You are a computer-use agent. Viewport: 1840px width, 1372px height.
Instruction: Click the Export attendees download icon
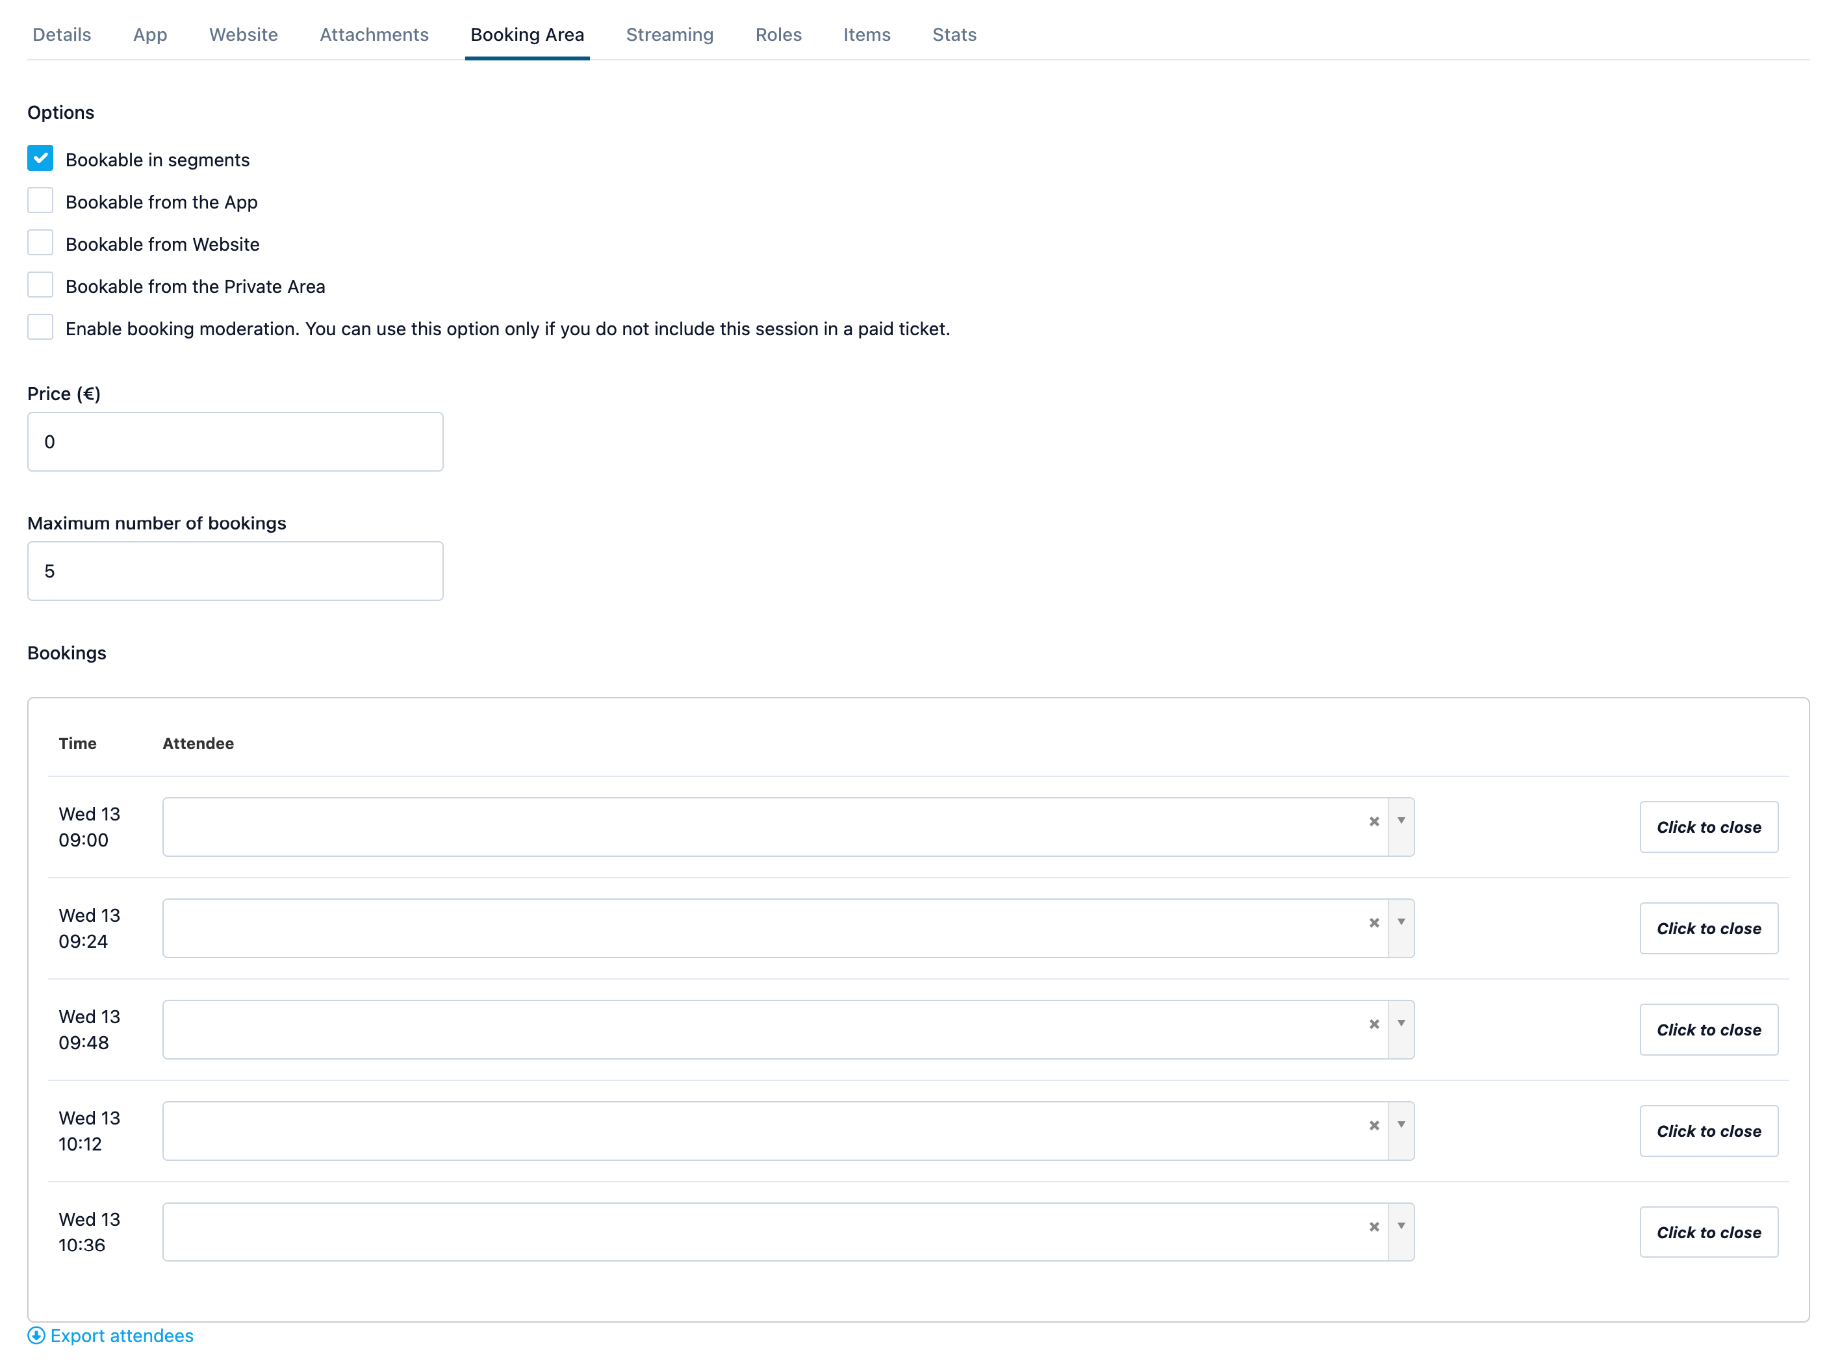tap(36, 1336)
